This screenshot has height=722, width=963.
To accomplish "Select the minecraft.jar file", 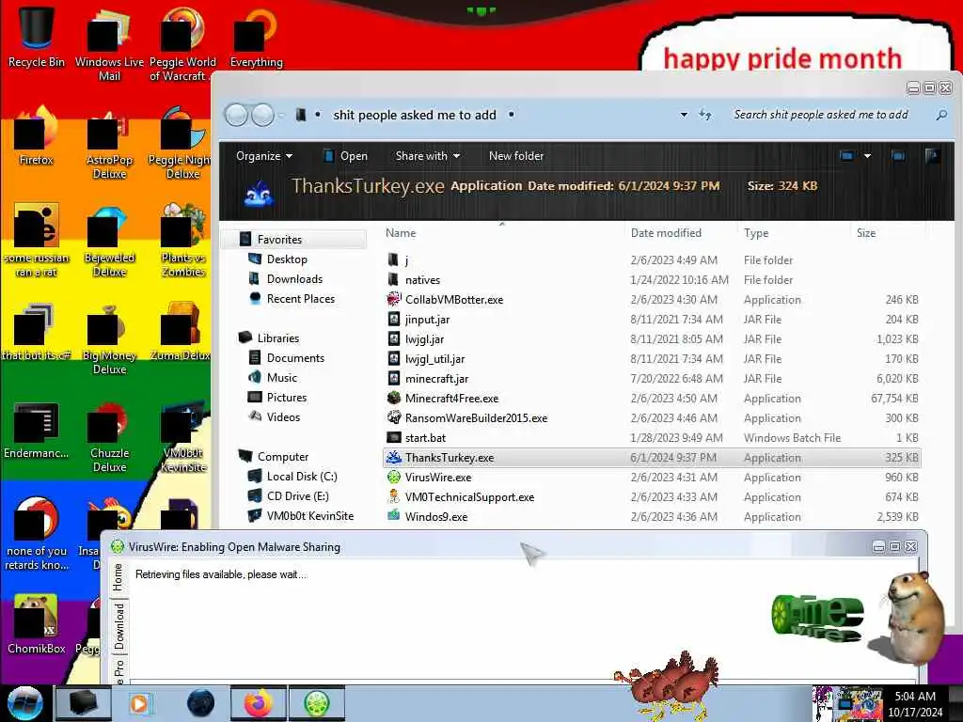I will pyautogui.click(x=653, y=379).
